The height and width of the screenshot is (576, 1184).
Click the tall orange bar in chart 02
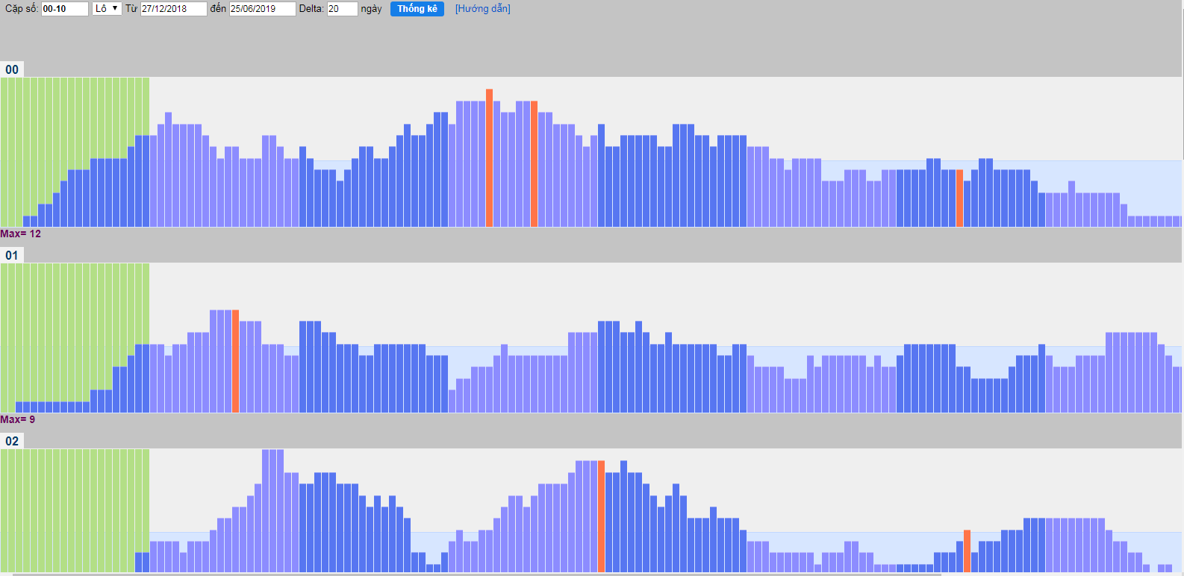tap(601, 516)
